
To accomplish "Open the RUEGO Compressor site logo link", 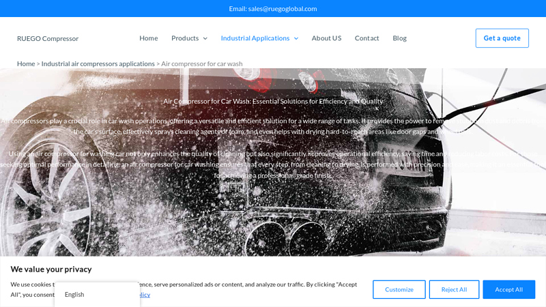I will pyautogui.click(x=48, y=38).
